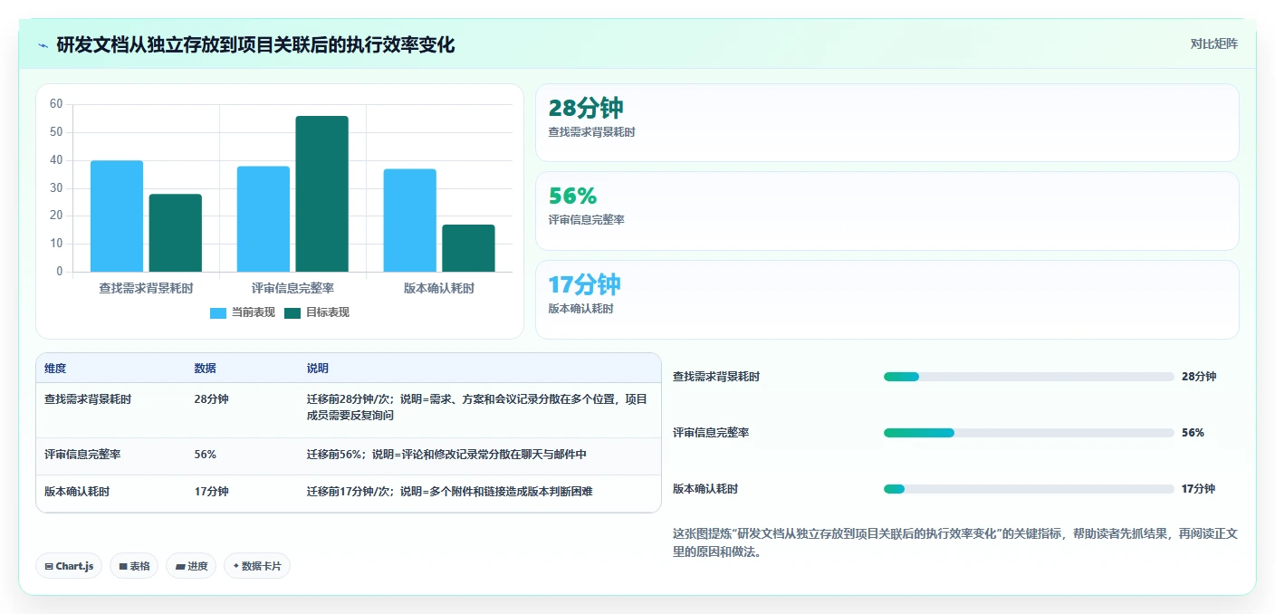Click the 进度 tag chip
The image size is (1275, 614).
coord(191,566)
